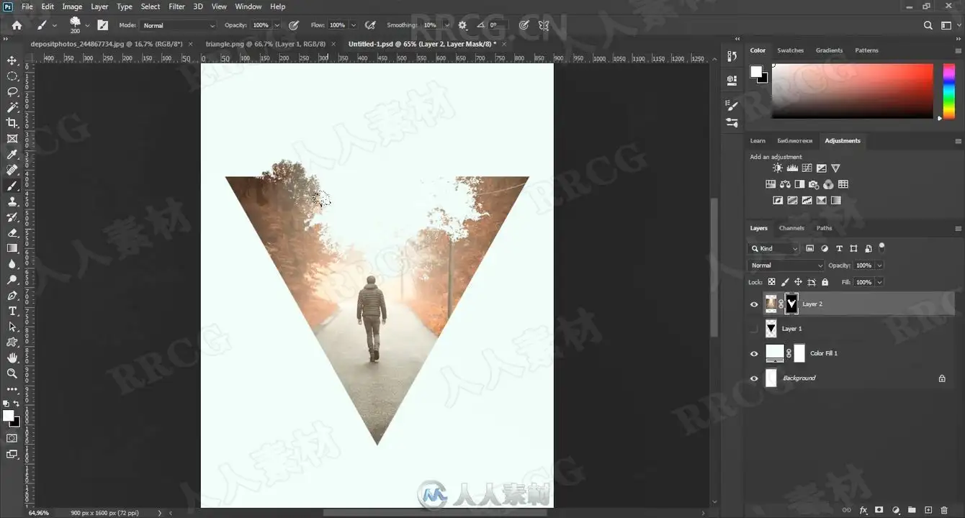Toggle lock transparent pixels
This screenshot has width=965, height=518.
pyautogui.click(x=772, y=282)
